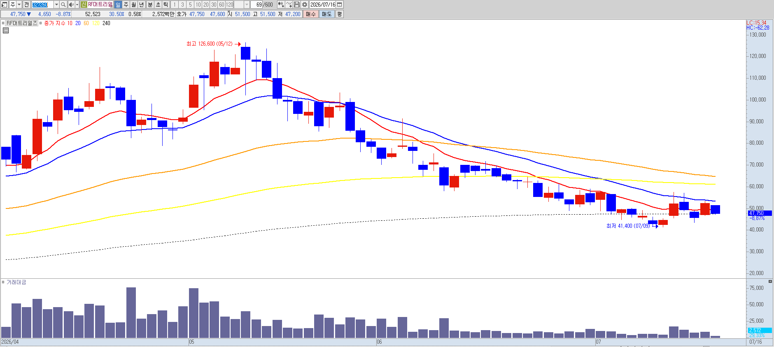
Task: Click the 60 moving average color label
Action: click(86, 23)
